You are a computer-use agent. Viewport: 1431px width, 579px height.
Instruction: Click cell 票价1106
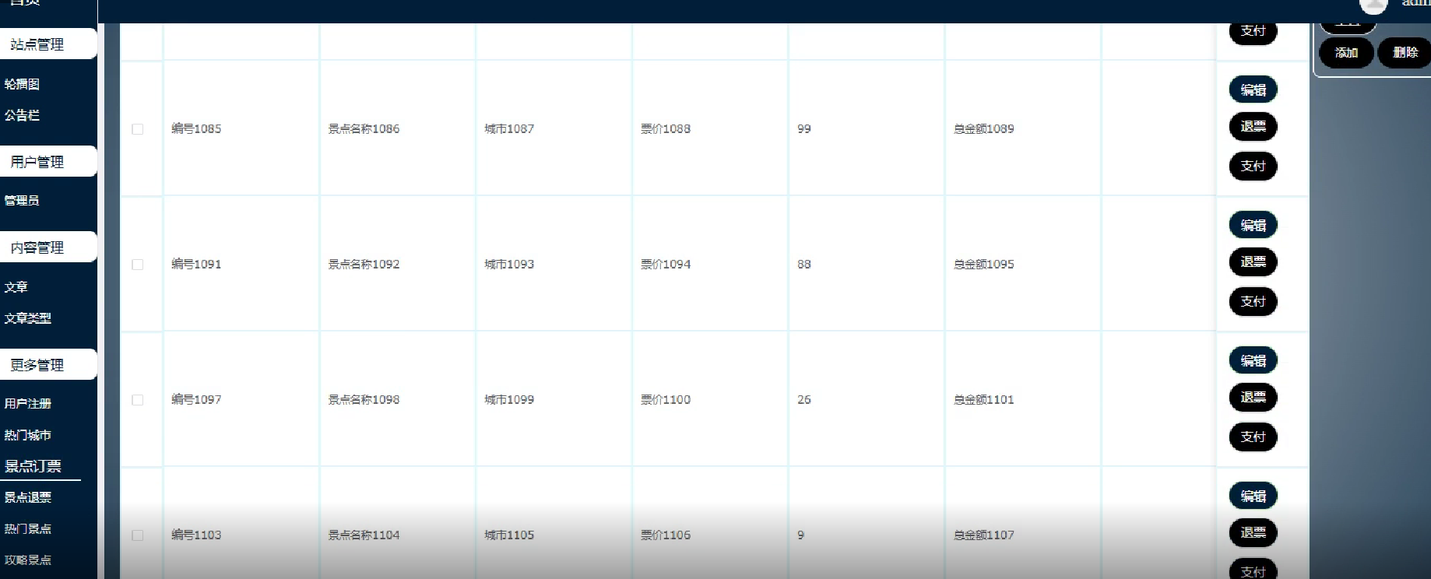coord(666,535)
